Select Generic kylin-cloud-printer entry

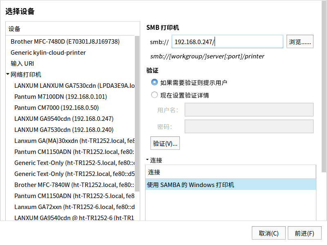[x=48, y=53]
